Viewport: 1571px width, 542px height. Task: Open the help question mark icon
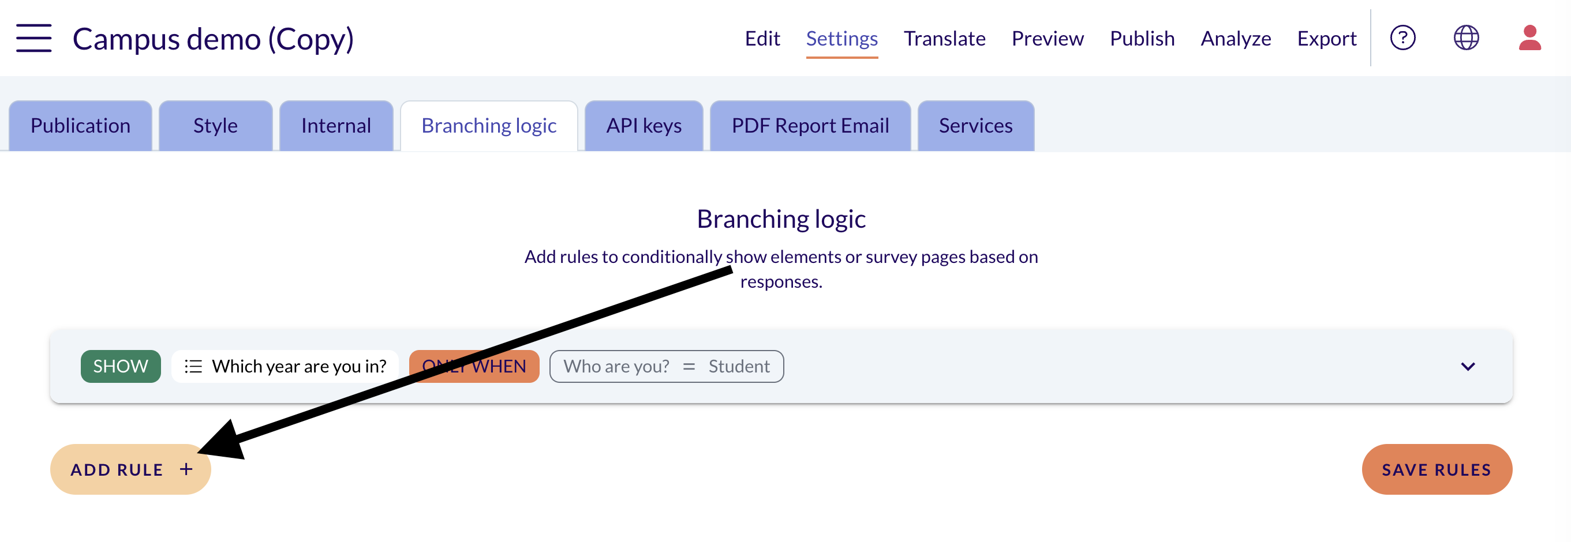1402,37
